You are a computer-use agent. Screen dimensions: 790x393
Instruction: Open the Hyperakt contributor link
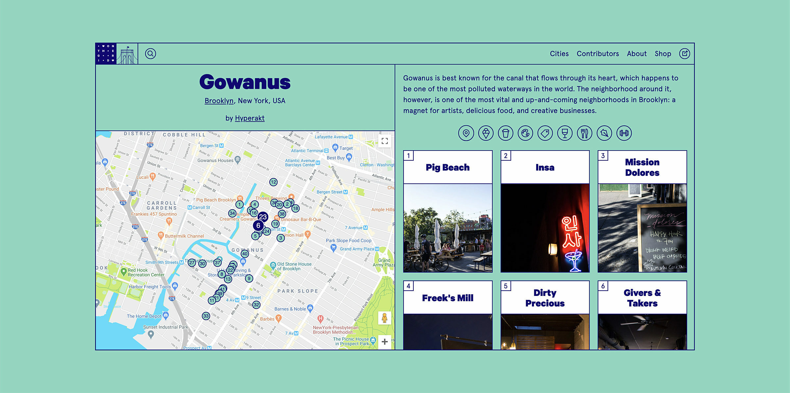[250, 118]
